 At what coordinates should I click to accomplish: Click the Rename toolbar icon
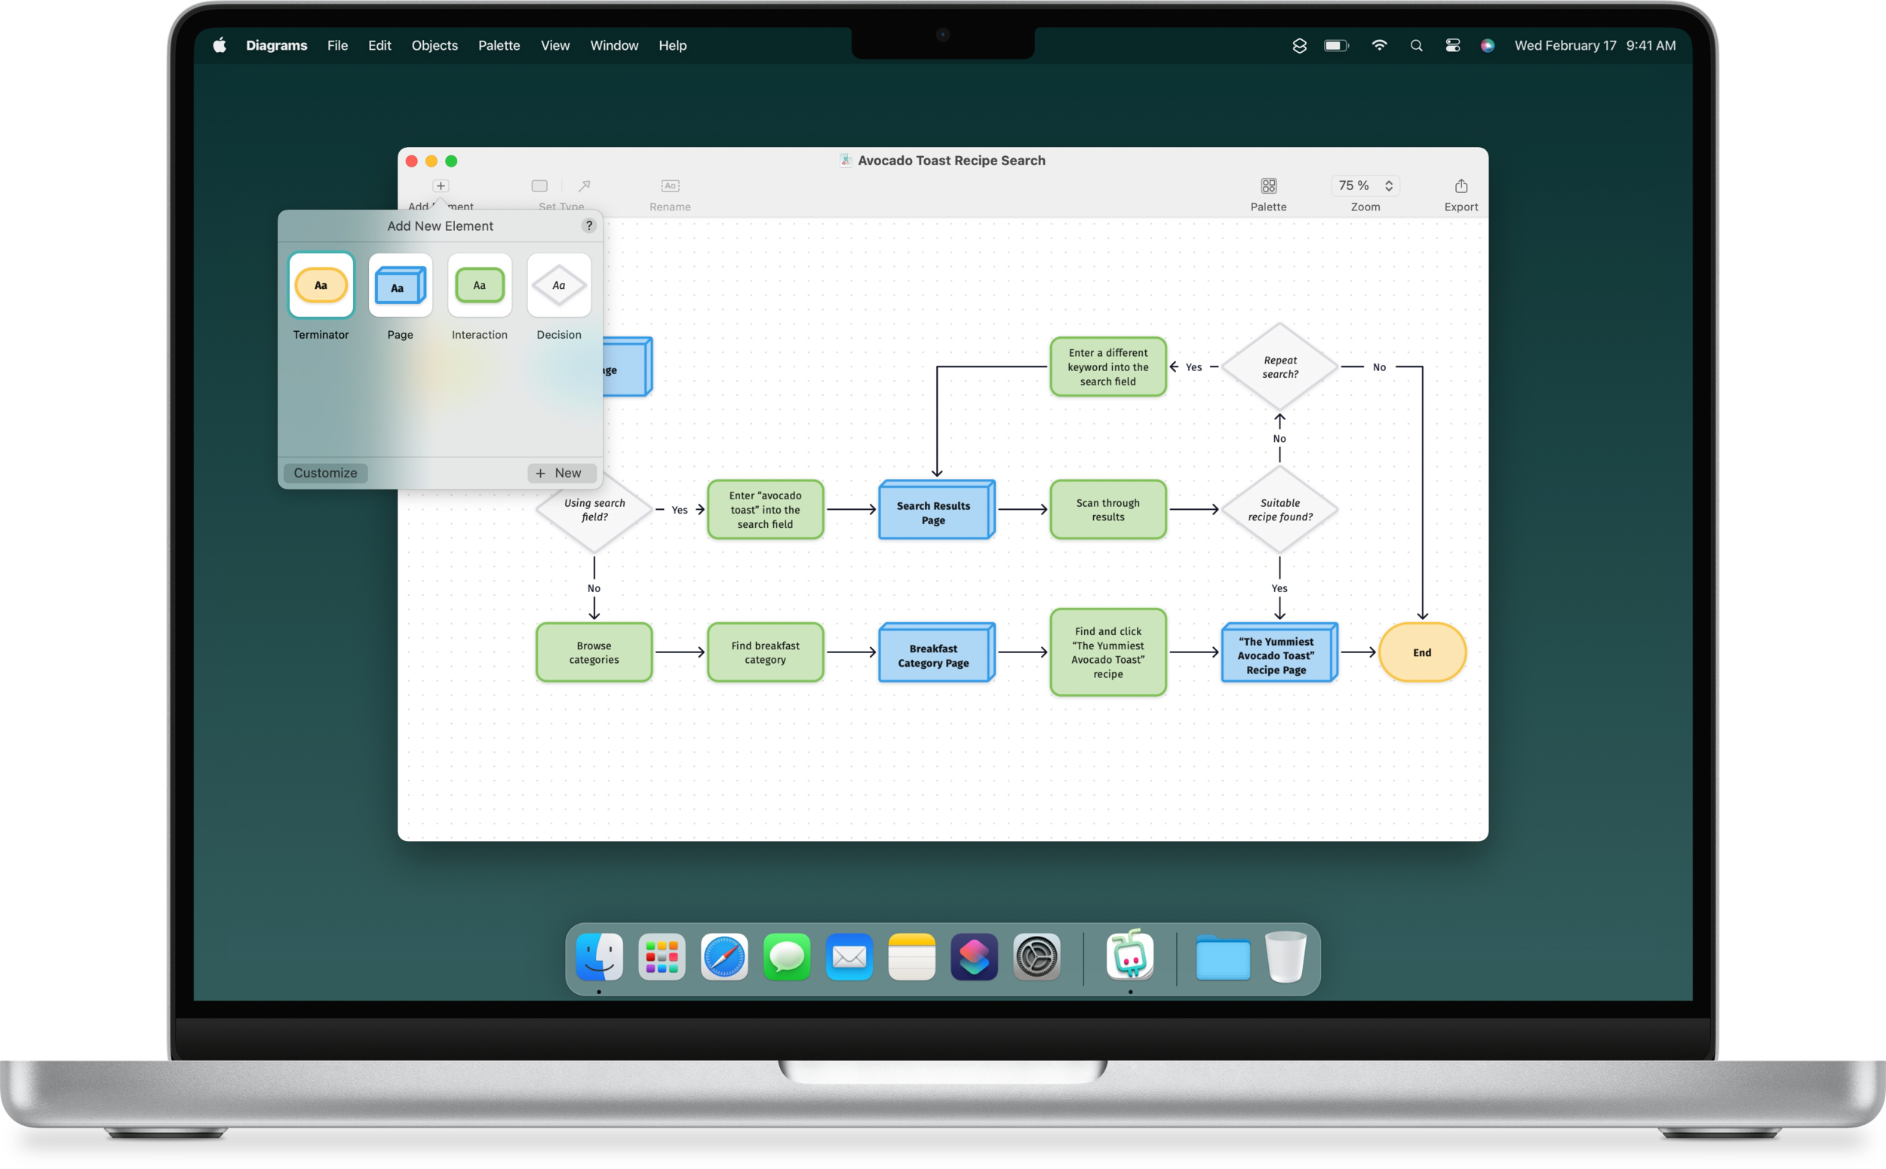pyautogui.click(x=670, y=186)
